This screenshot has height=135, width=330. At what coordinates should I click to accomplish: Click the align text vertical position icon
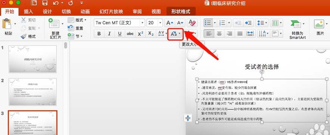275,34
